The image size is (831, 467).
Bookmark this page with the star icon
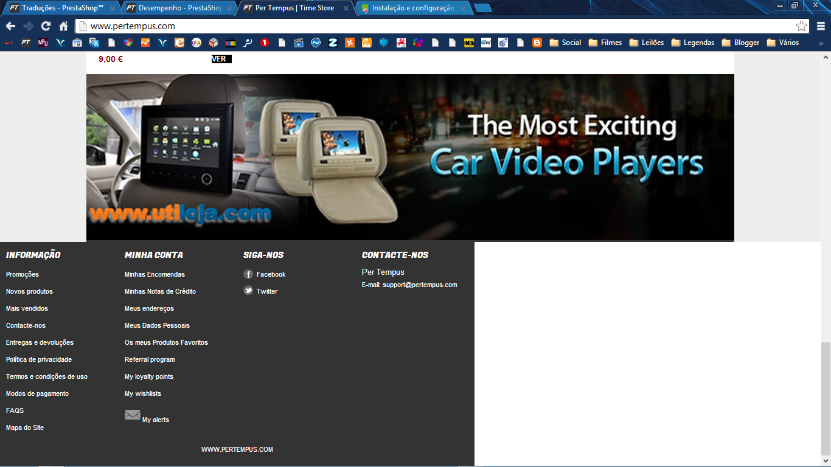tap(802, 26)
